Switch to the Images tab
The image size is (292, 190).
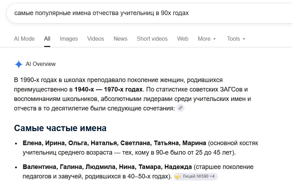pos(69,39)
